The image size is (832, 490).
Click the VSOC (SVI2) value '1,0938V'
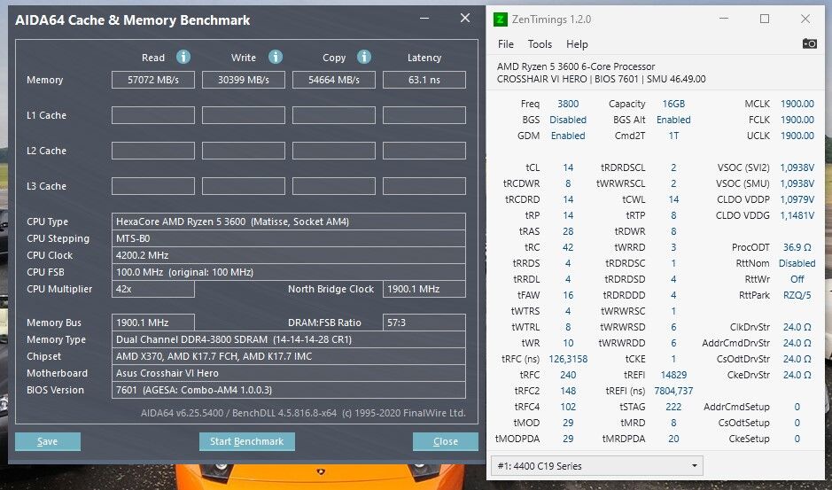tap(797, 167)
